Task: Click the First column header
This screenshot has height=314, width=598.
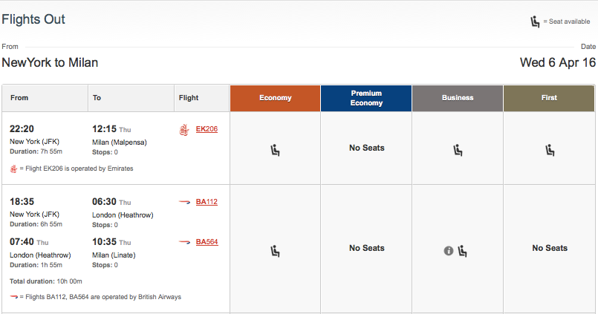Action: click(x=549, y=98)
